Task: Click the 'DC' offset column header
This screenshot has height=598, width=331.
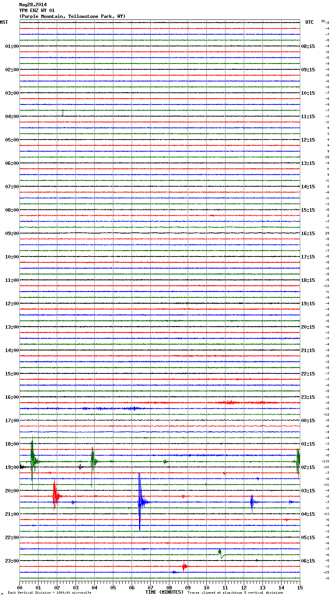Action: (x=323, y=21)
